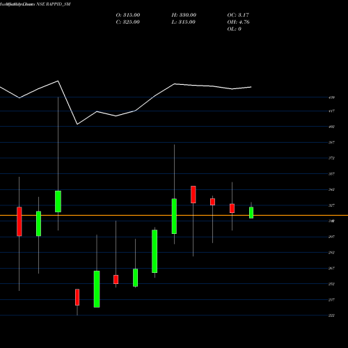The image size is (348, 348).
Task: Click the 372 price axis label
Action: point(331,158)
